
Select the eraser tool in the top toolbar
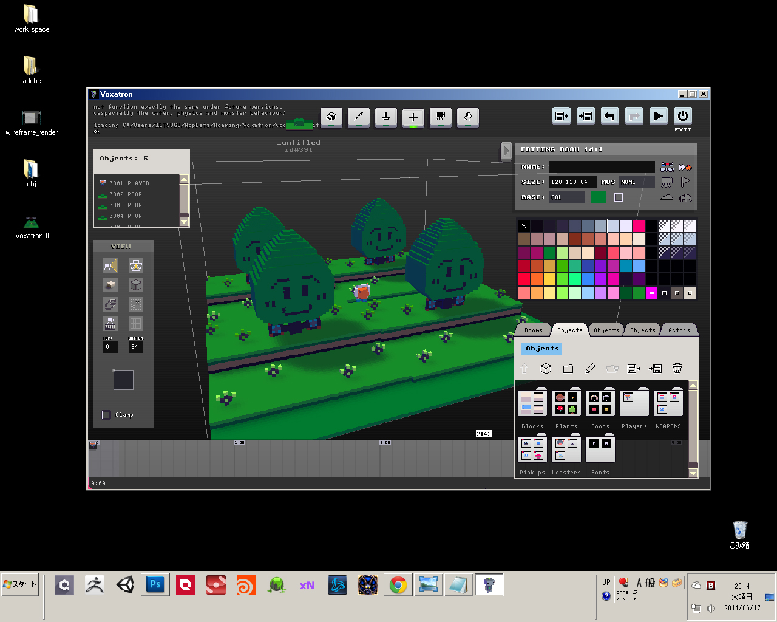click(331, 117)
